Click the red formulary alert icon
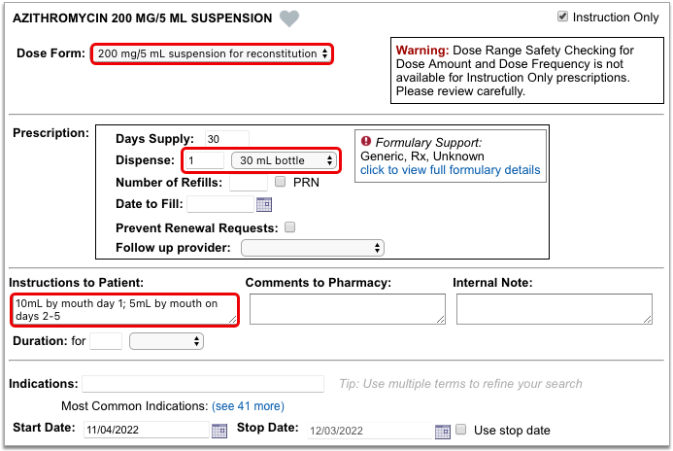The width and height of the screenshot is (673, 451). 366,141
